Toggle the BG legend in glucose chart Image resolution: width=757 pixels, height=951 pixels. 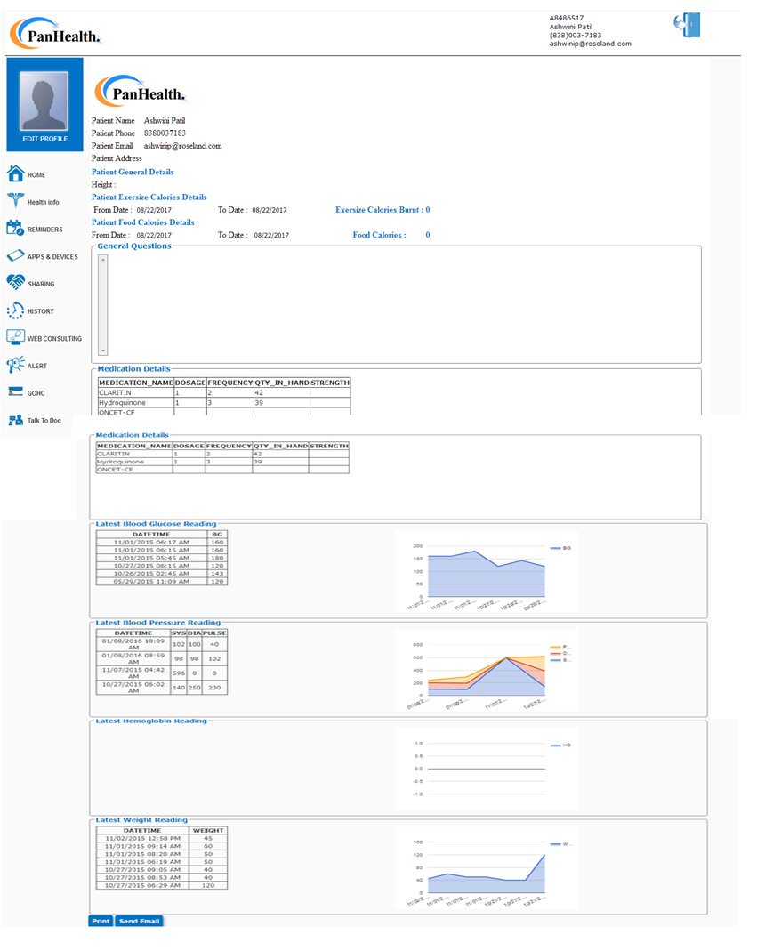pos(560,549)
